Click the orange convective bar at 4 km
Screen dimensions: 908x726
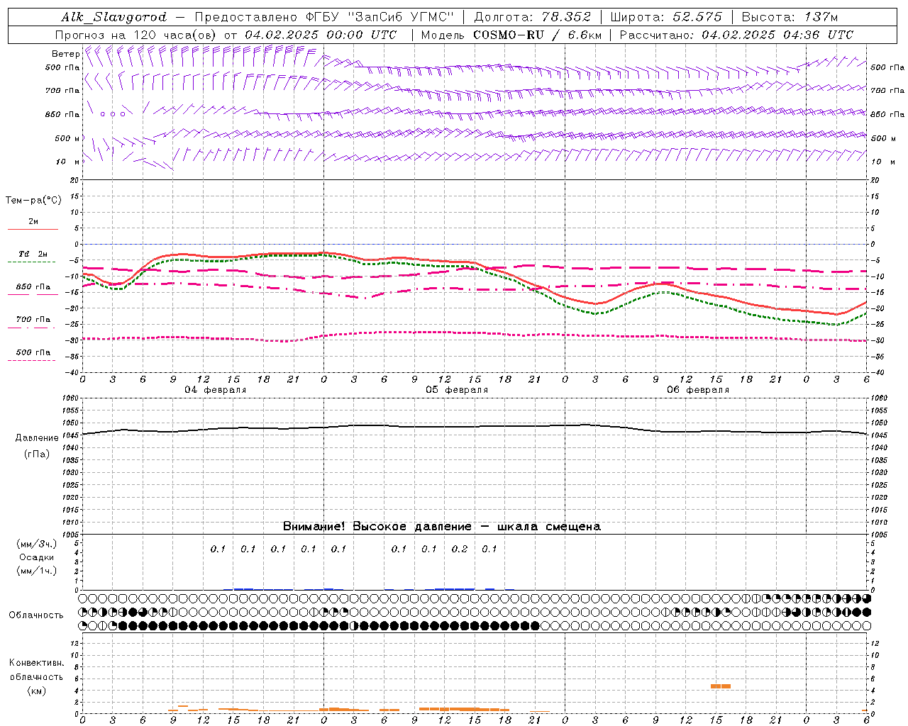pyautogui.click(x=721, y=686)
